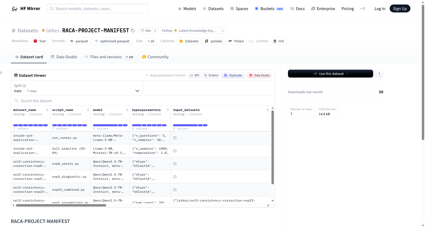The height and width of the screenshot is (228, 425).
Task: Click the table's scroll-right arrow
Action: [x=268, y=205]
